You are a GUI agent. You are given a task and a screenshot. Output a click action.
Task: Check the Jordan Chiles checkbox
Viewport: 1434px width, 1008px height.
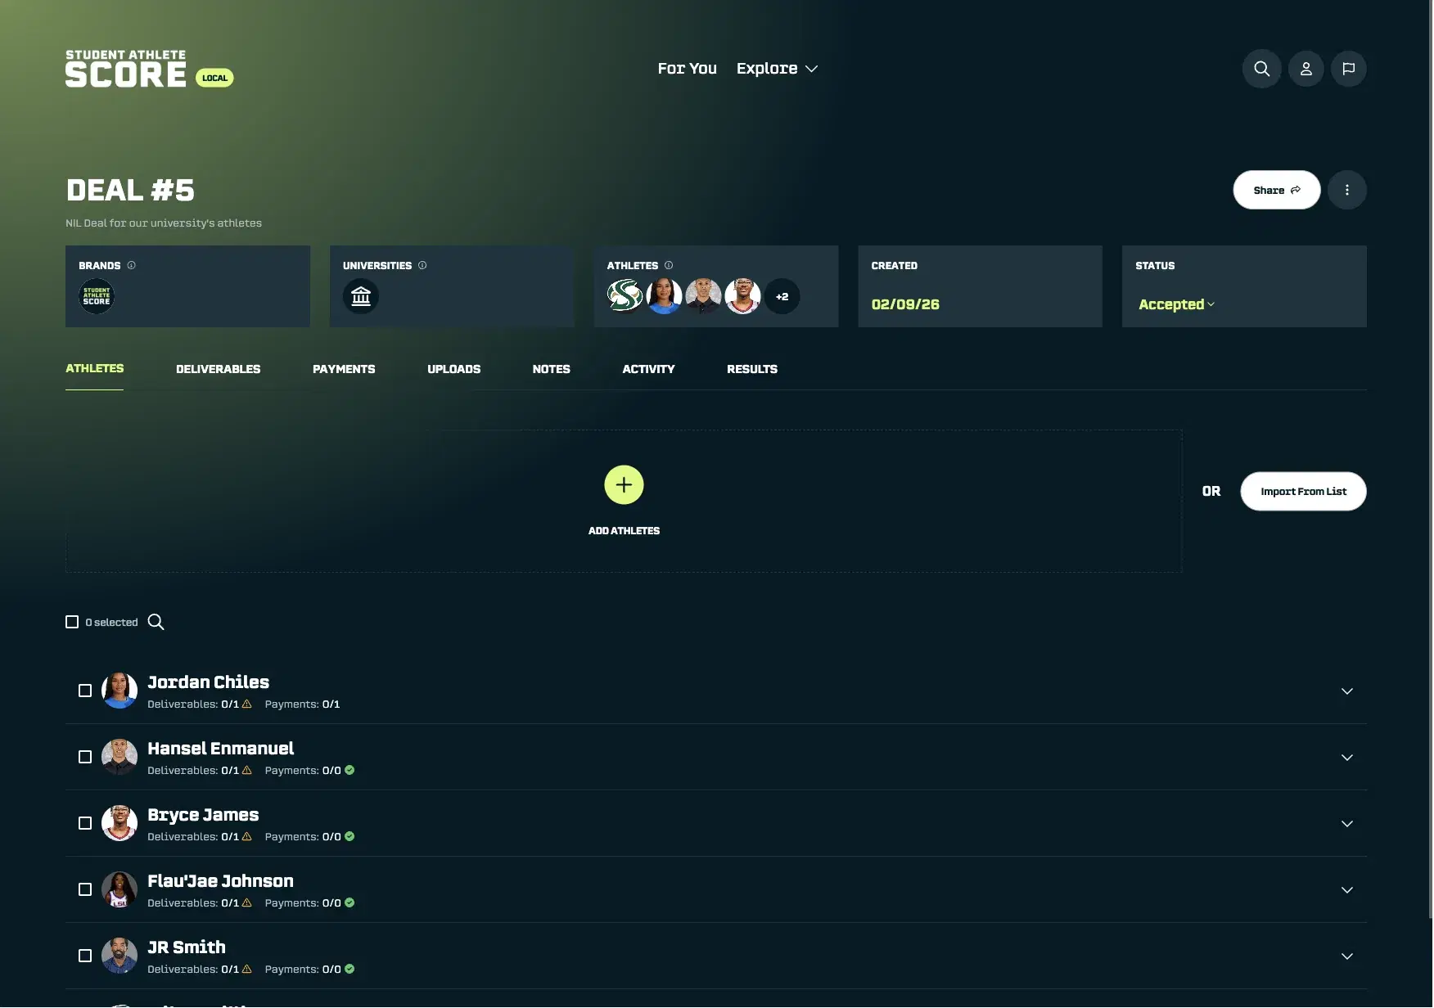pyautogui.click(x=85, y=691)
